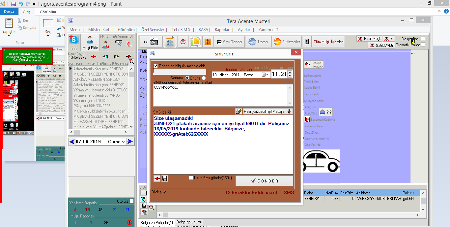Viewport: 450px width, 227px height.
Task: Toggle Otomatik Poliçe checkbox
Action: [423, 45]
